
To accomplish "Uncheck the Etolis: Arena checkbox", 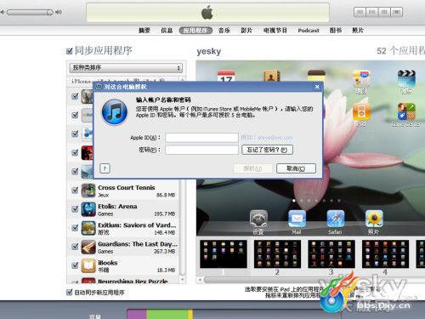I will click(75, 209).
